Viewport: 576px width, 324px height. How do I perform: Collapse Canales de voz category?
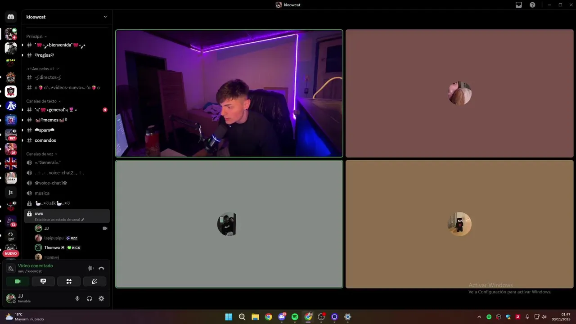(x=42, y=154)
